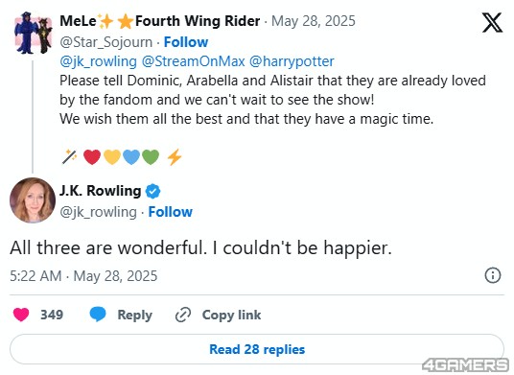Image resolution: width=514 pixels, height=375 pixels.
Task: Click the Reply text label
Action: point(134,315)
